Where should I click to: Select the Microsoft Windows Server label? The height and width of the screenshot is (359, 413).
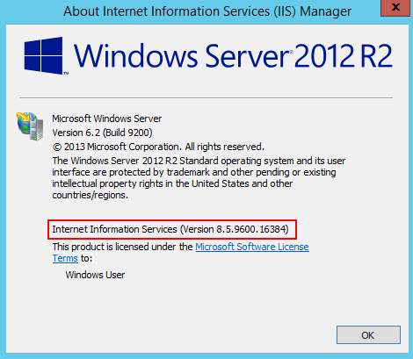(x=107, y=118)
